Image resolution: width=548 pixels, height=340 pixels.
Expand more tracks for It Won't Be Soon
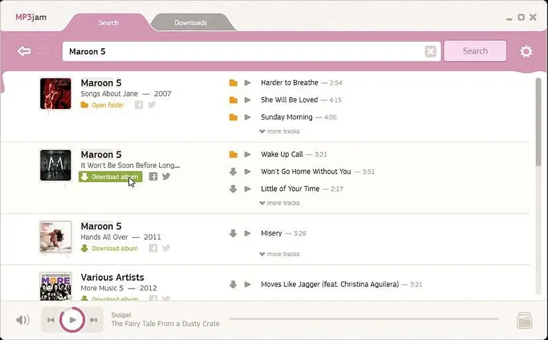(280, 203)
